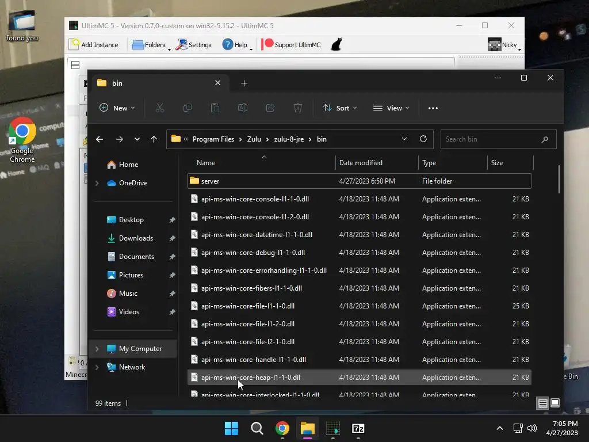Click Support UltimMC button
589x442 pixels.
(292, 45)
